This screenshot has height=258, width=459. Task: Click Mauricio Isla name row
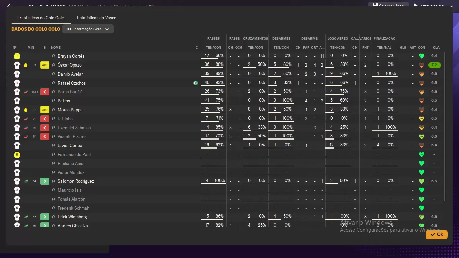click(x=70, y=190)
